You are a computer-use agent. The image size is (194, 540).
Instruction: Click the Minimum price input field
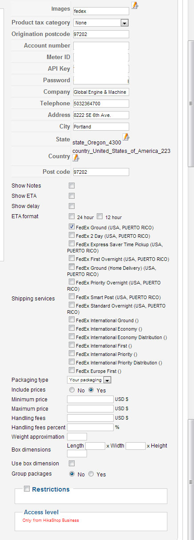(90, 400)
